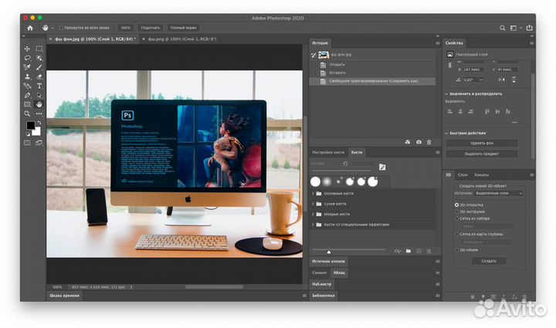Click brush folder icon in Brushes footer
556x328 pixels.
click(409, 251)
